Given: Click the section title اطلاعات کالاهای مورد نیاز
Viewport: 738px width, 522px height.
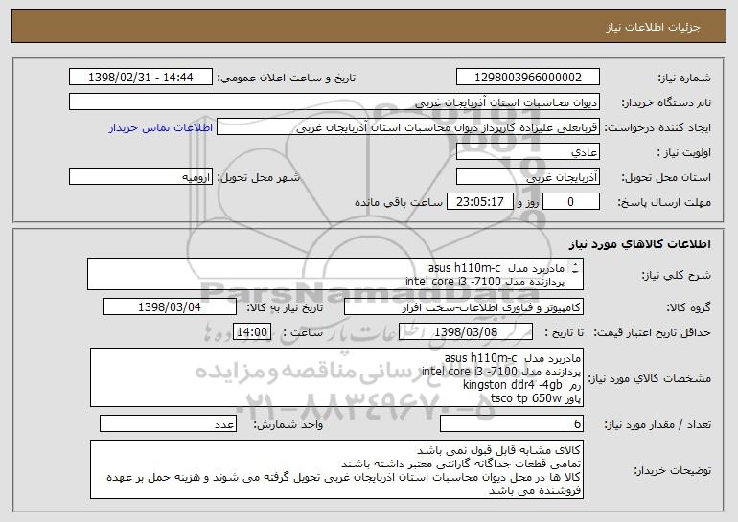Looking at the screenshot, I should (639, 243).
